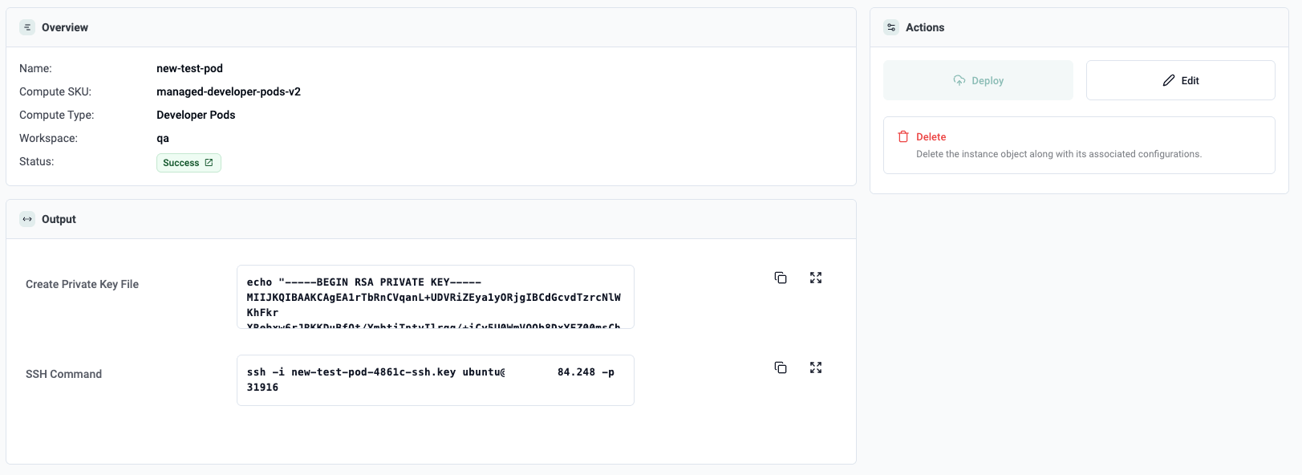Click inside the private key text box

(435, 297)
